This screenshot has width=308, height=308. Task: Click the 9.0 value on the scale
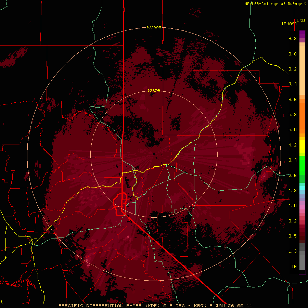[293, 54]
